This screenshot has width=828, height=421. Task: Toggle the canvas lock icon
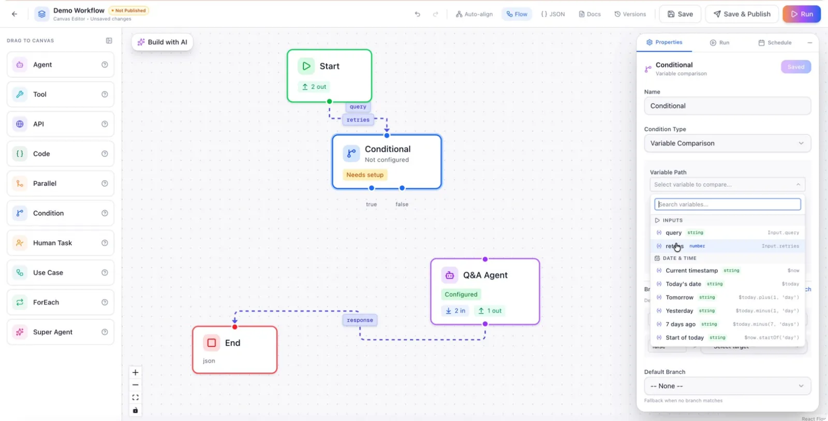point(136,410)
